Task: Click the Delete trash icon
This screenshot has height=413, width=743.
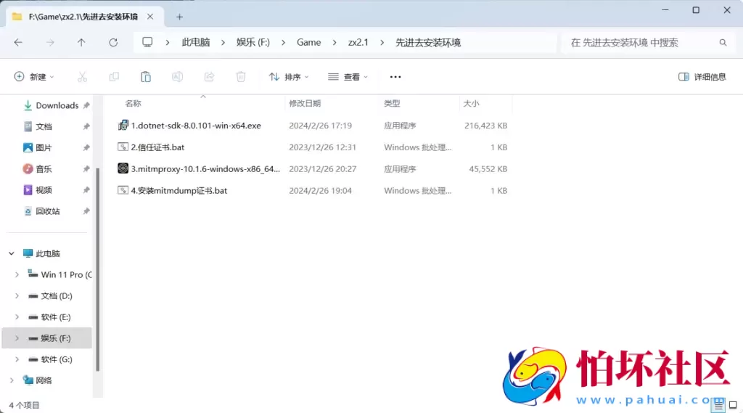Action: 241,77
